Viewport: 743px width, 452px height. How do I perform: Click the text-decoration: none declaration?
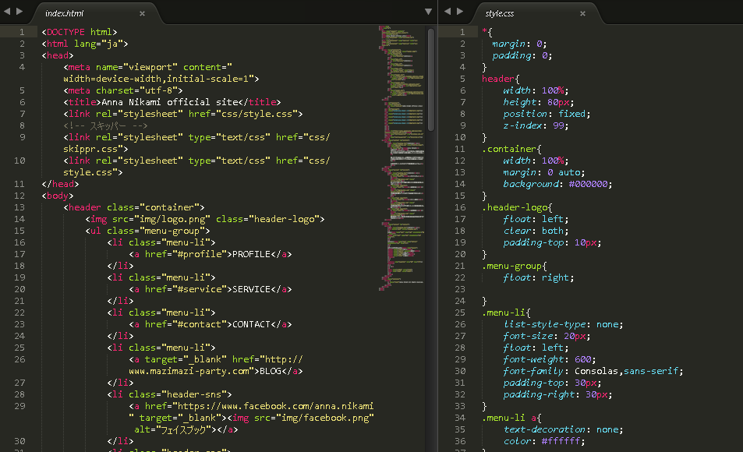click(564, 429)
